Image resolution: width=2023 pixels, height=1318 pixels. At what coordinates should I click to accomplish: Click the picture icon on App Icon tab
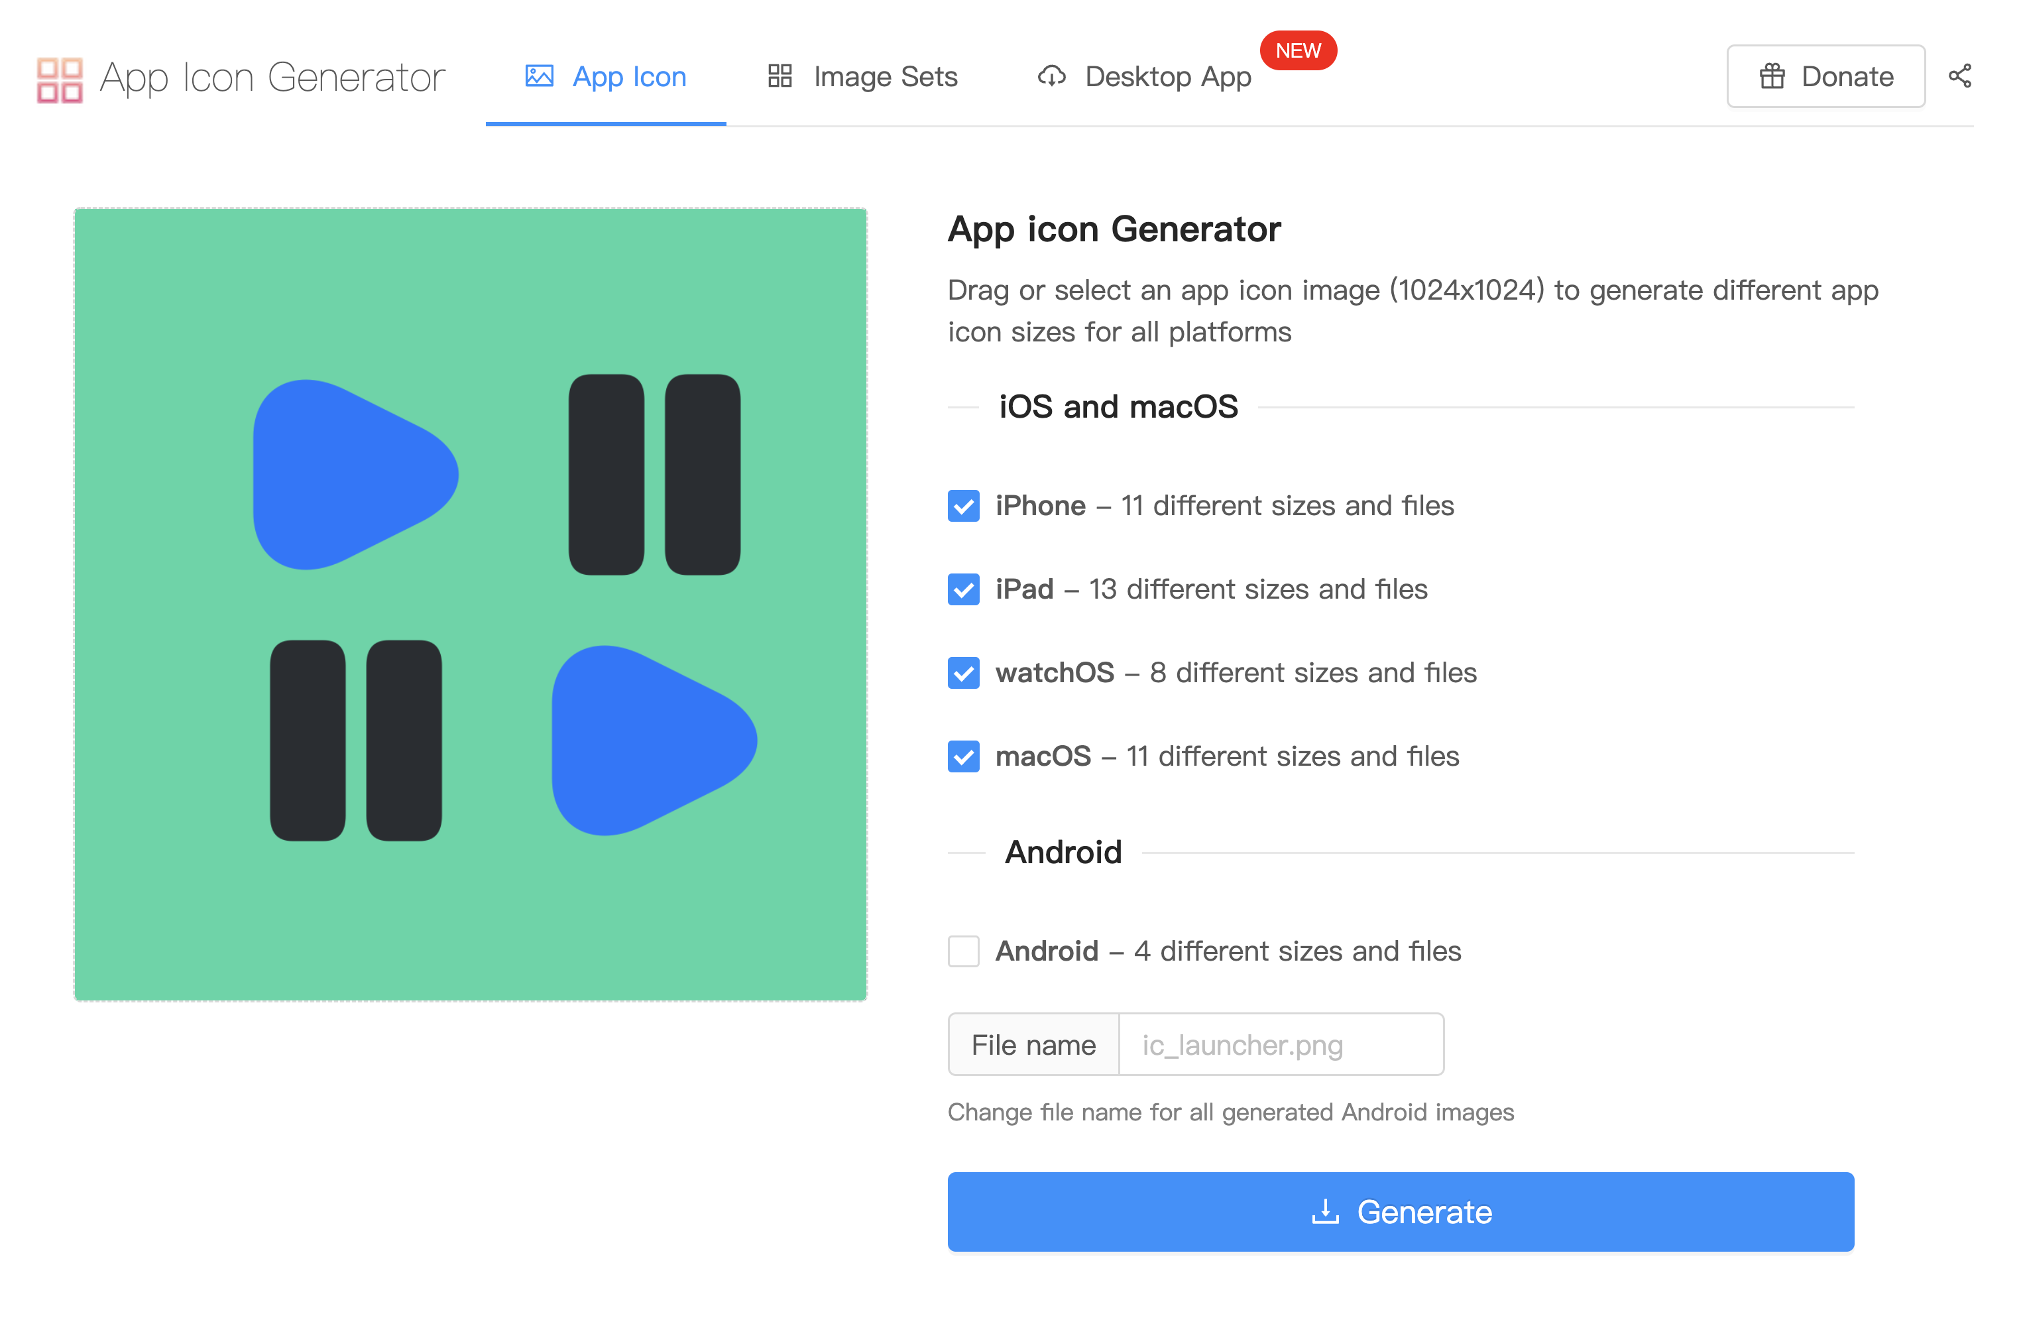coord(539,76)
